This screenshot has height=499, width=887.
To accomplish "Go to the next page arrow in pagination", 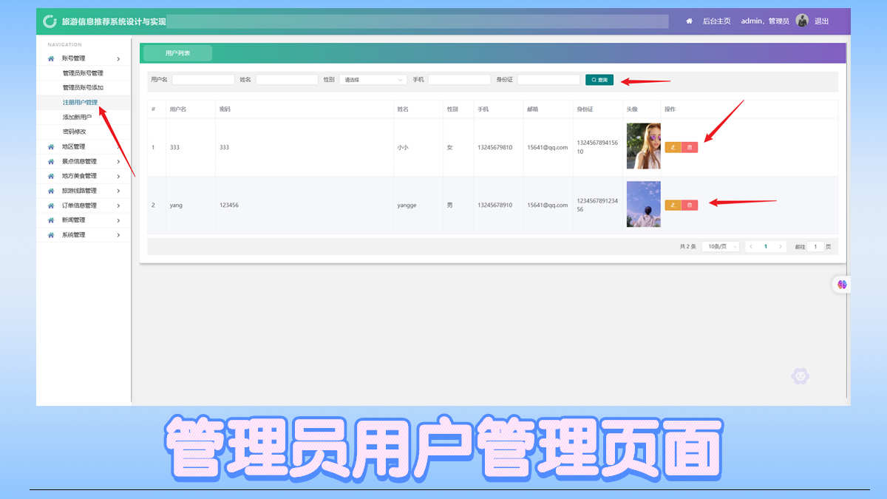I will click(781, 246).
